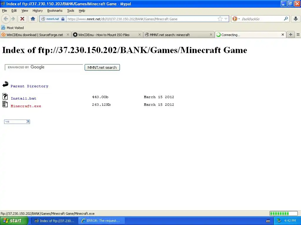Click the 443.00b file size text
Viewport: 301px width, 225px height.
pos(100,97)
